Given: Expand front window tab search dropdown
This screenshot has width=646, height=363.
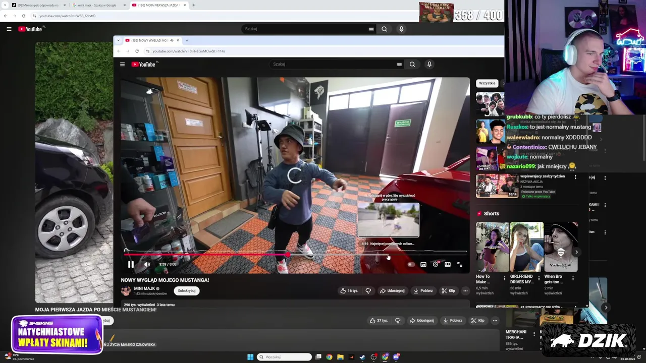Looking at the screenshot, I should 118,40.
